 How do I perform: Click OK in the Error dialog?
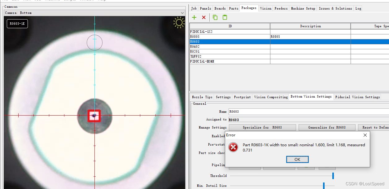[x=297, y=159]
